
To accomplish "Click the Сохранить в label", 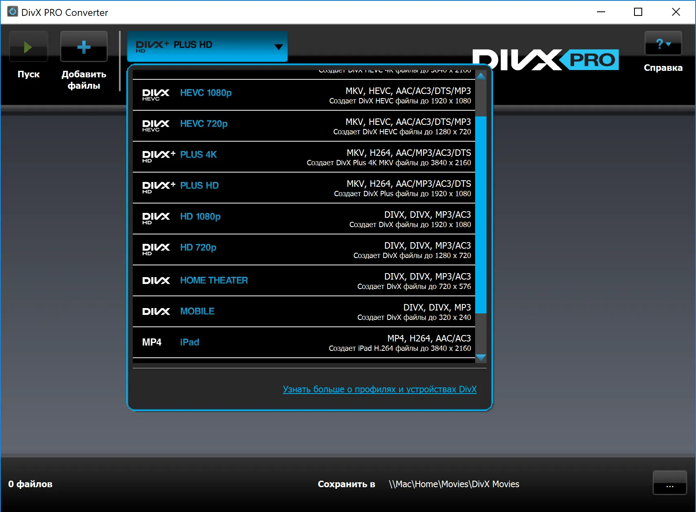I will (x=346, y=484).
